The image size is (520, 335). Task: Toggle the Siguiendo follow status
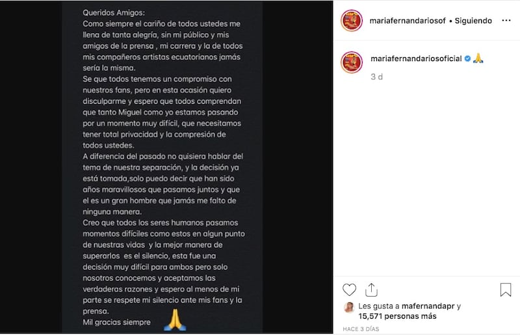(x=473, y=21)
